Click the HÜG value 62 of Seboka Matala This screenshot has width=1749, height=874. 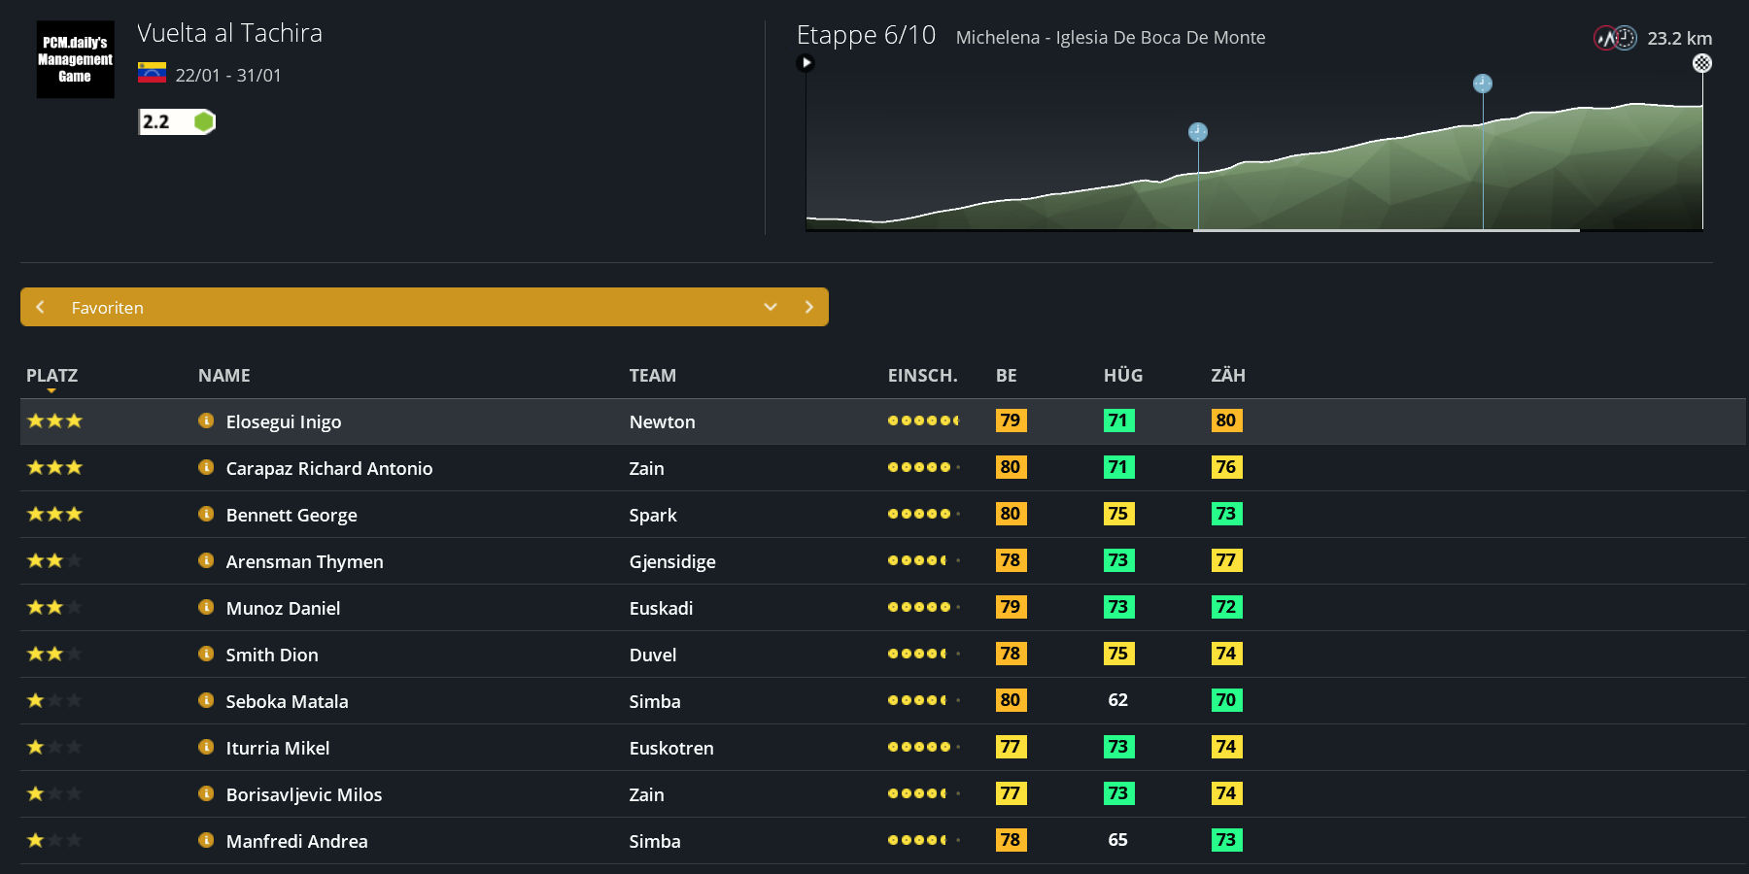pos(1118,700)
